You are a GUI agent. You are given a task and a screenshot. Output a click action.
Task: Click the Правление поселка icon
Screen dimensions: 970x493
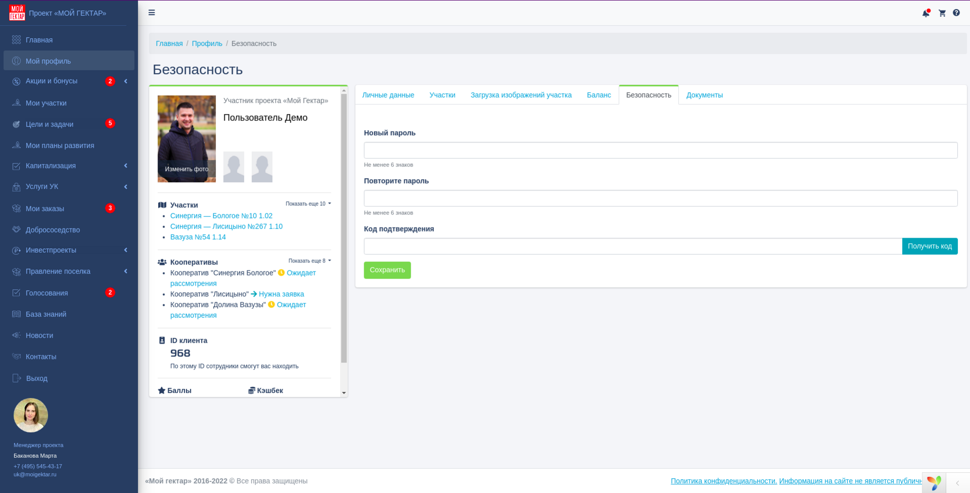pyautogui.click(x=17, y=271)
